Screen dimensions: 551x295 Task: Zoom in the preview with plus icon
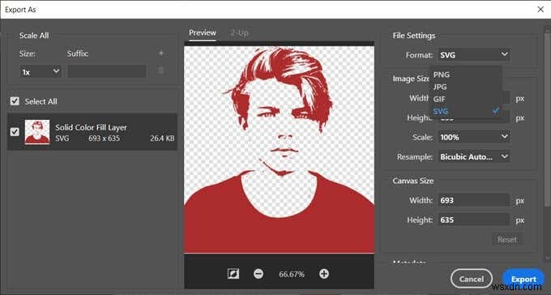point(324,274)
